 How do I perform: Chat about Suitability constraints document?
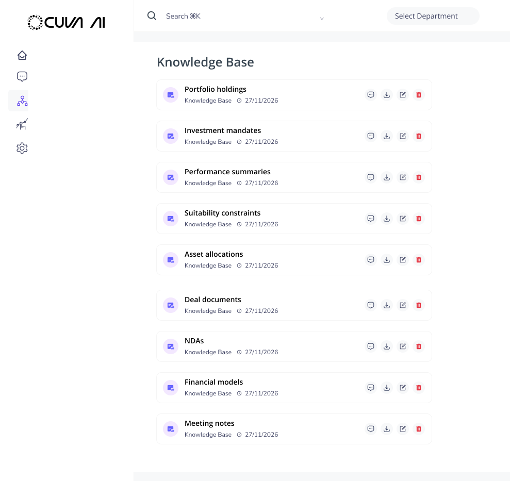click(370, 219)
